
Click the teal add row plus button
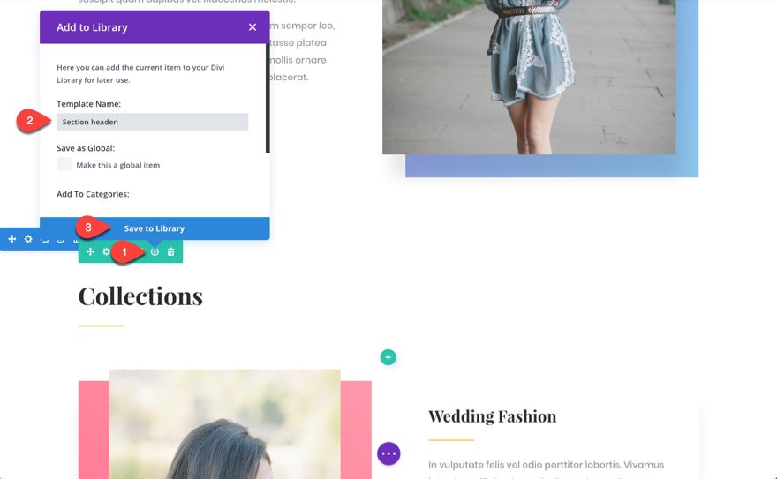click(x=388, y=357)
